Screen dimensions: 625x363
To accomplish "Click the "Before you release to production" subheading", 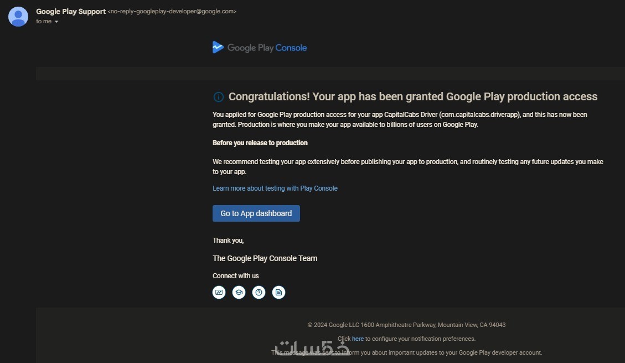I will point(260,143).
